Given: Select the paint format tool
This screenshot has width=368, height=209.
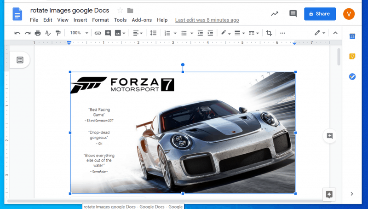Looking at the screenshot, I should [x=58, y=33].
